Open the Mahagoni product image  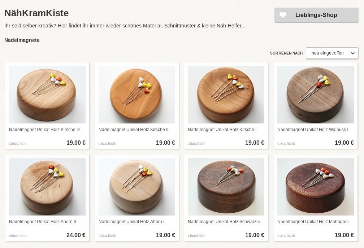[x=316, y=187]
